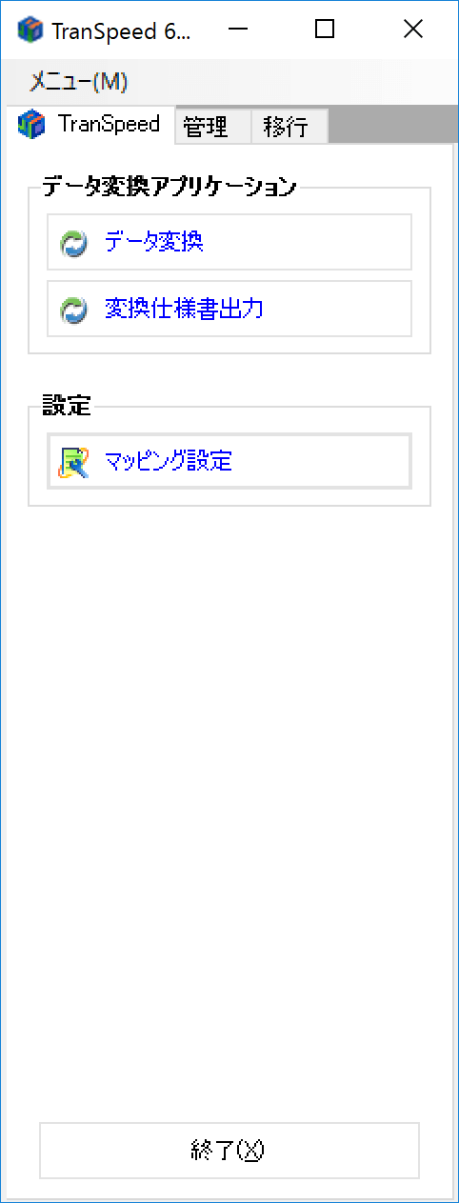Screen dimensions: 459x1203
Task: Click the empty gray strip beside 移行 tab
Action: pyautogui.click(x=392, y=125)
